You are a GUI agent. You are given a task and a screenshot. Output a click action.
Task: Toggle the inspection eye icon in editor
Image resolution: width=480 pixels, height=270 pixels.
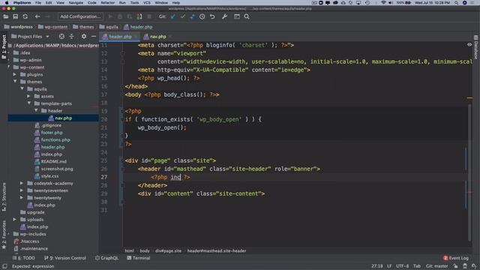[469, 45]
